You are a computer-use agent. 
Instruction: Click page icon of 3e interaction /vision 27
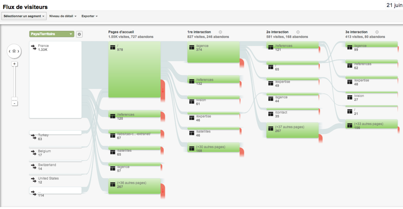coord(349,97)
